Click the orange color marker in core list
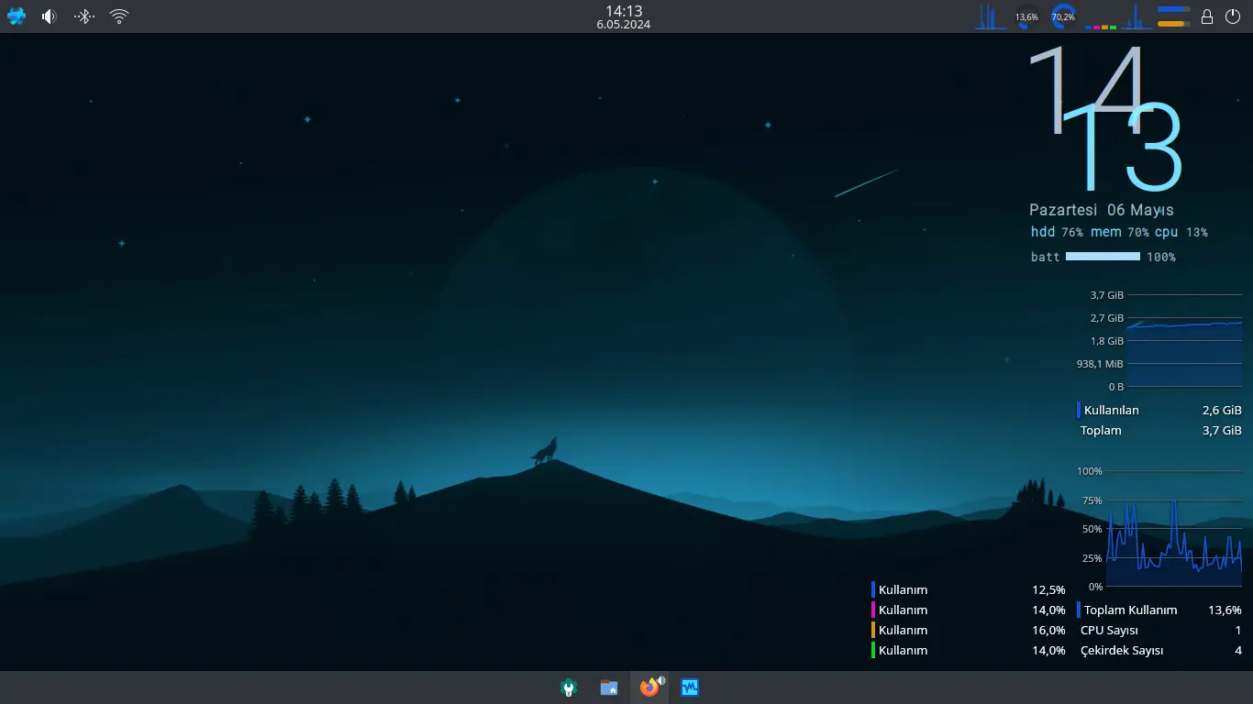This screenshot has height=704, width=1253. [x=873, y=630]
